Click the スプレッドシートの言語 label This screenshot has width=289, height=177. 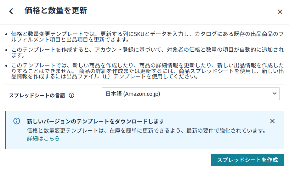click(37, 95)
